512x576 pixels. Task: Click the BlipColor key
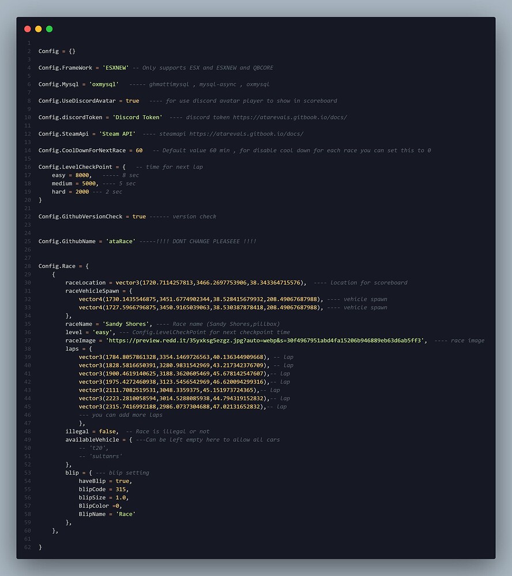click(94, 506)
